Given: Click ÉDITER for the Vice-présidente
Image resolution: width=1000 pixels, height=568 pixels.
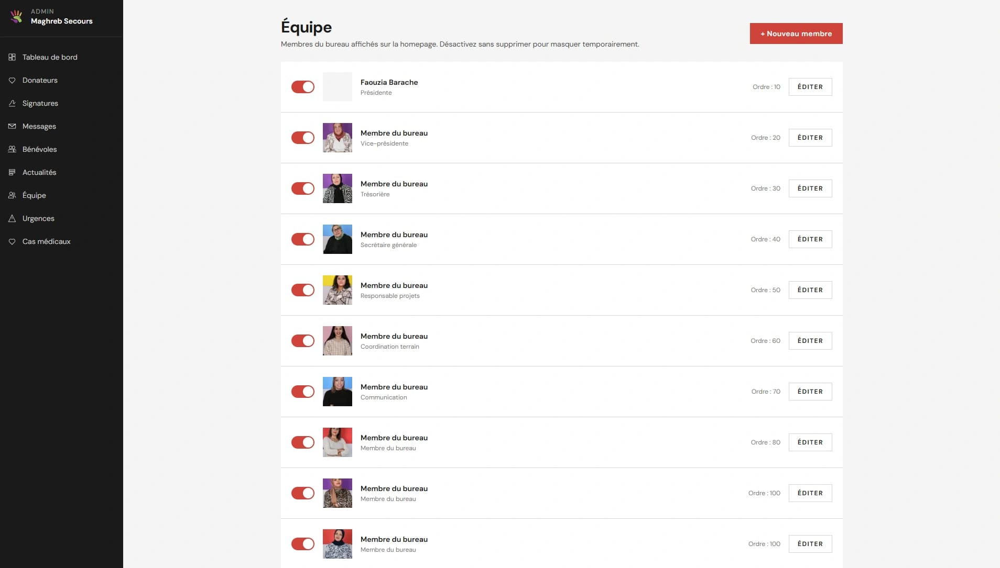Looking at the screenshot, I should click(810, 138).
